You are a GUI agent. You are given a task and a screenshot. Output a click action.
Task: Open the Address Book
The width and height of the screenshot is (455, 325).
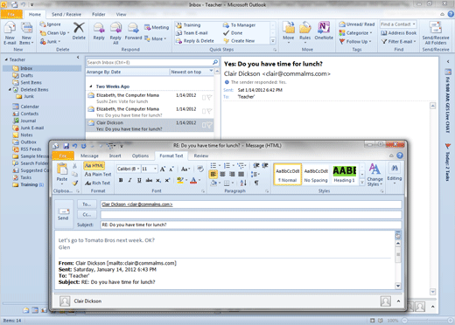click(399, 33)
